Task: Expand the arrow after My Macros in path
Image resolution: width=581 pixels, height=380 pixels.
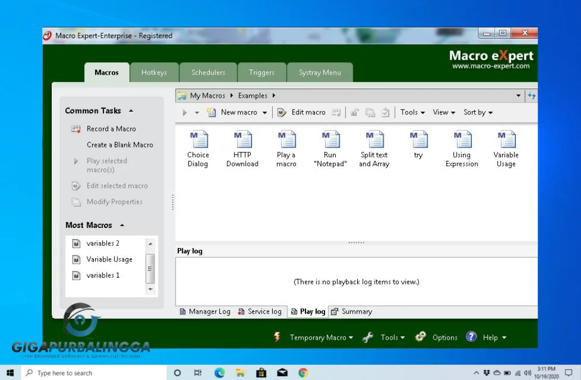Action: pos(231,96)
